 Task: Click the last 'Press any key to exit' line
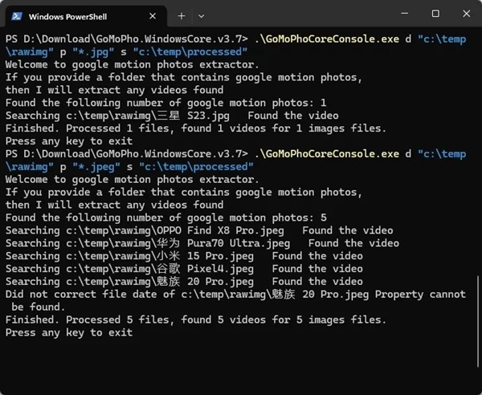pos(69,332)
